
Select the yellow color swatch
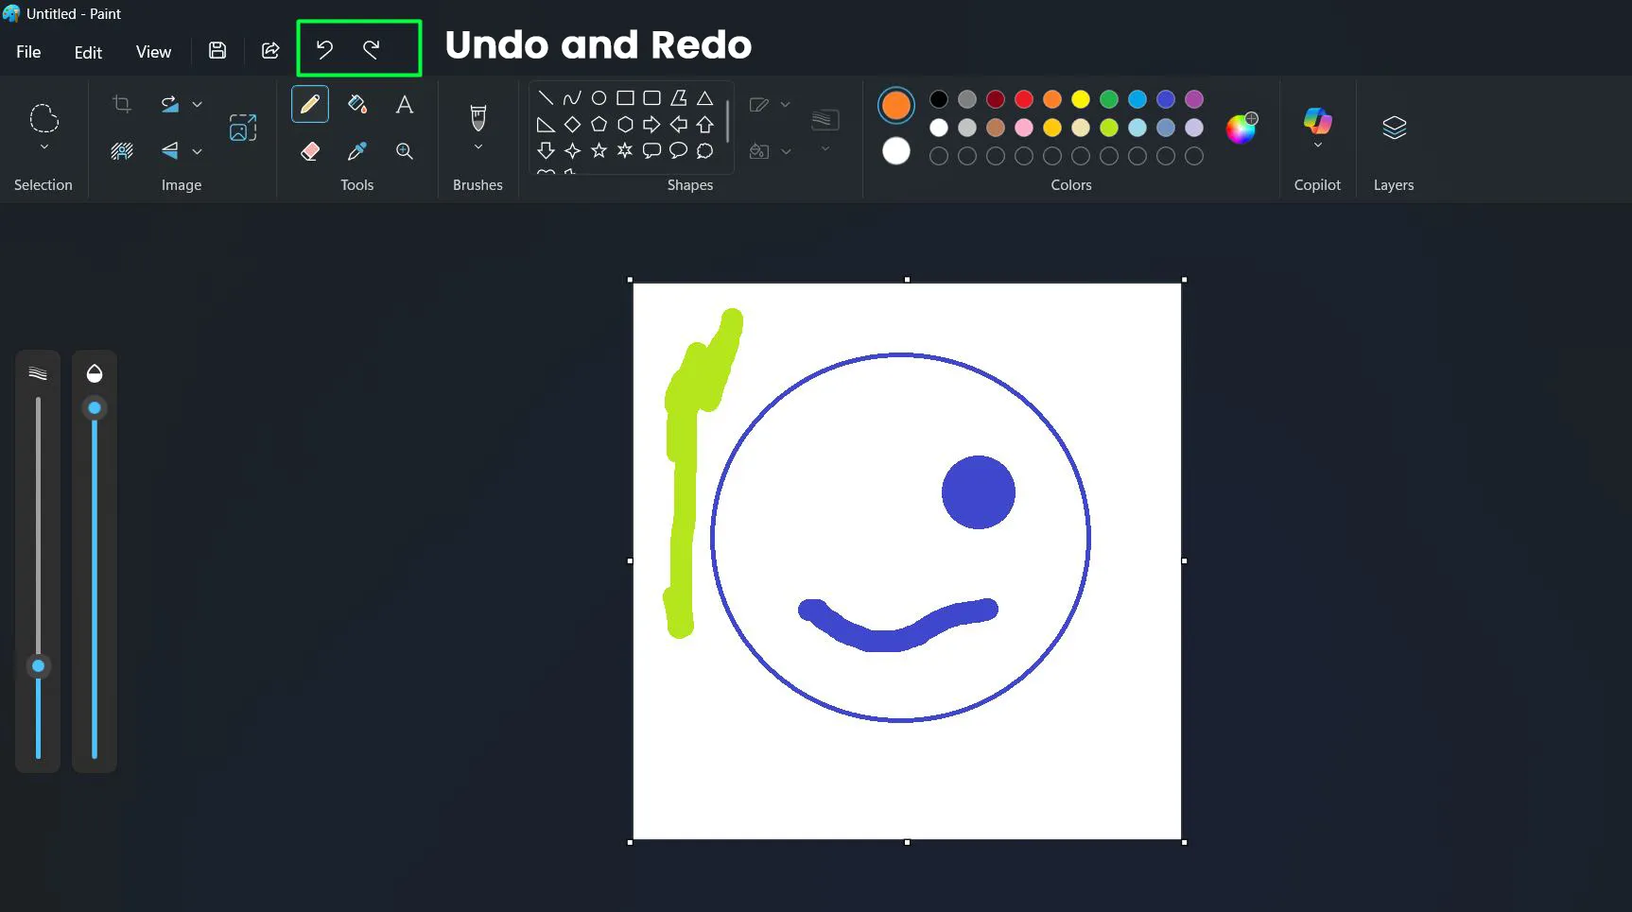tap(1080, 98)
